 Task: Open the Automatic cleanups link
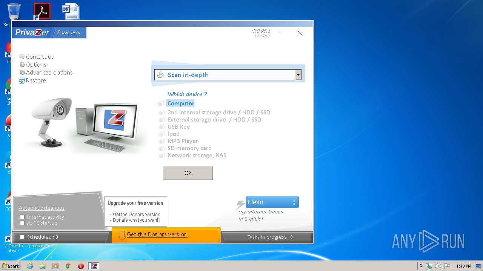click(42, 208)
